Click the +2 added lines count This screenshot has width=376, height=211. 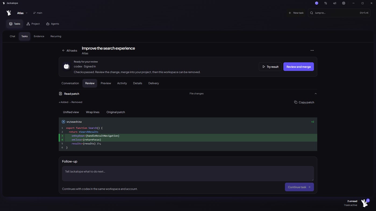(313, 122)
